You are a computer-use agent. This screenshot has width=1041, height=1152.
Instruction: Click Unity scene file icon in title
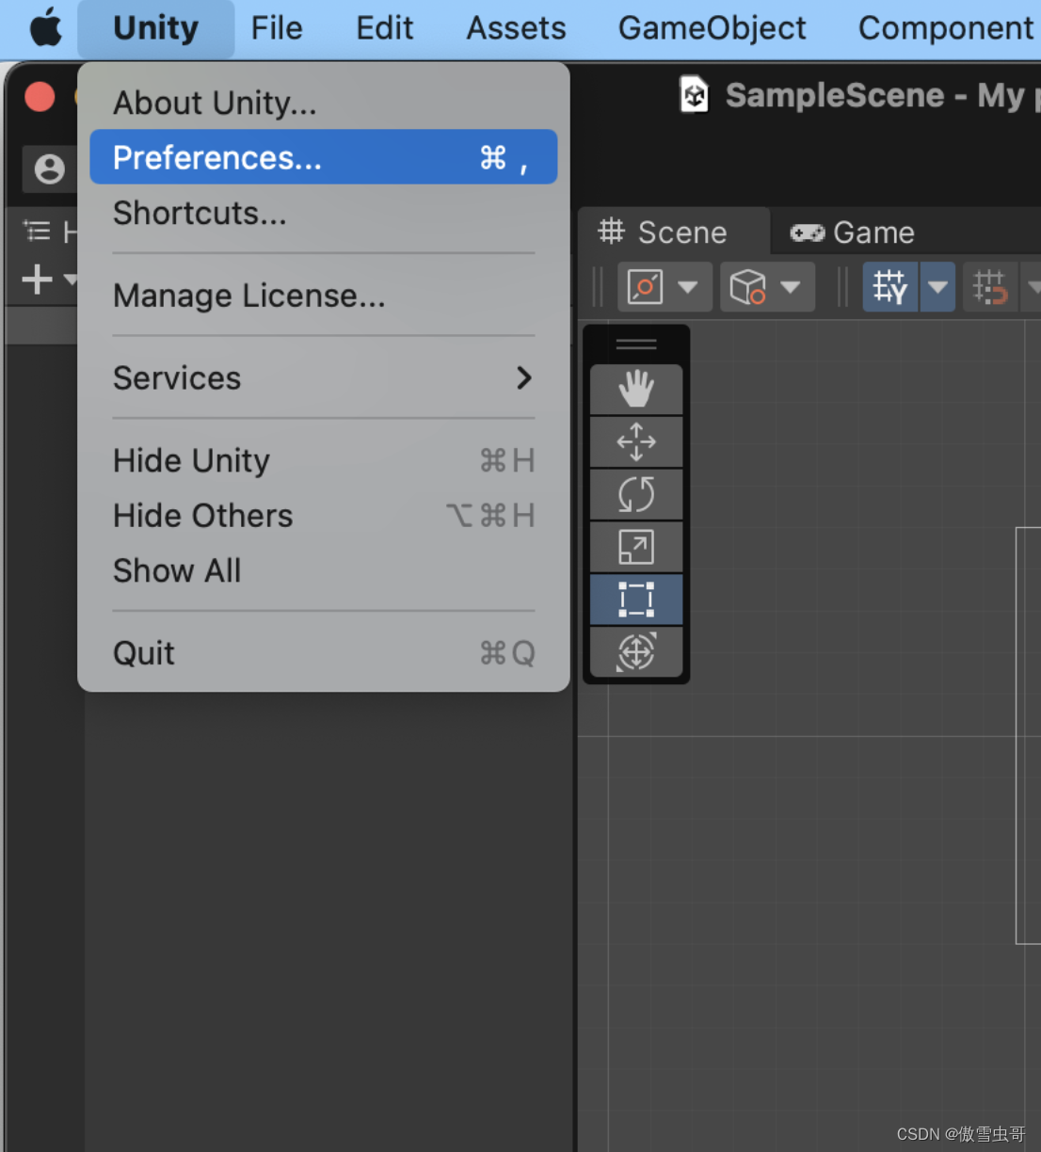click(x=694, y=94)
